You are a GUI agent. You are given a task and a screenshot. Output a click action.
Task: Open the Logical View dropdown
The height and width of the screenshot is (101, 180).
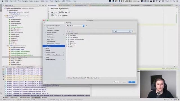tap(8, 5)
